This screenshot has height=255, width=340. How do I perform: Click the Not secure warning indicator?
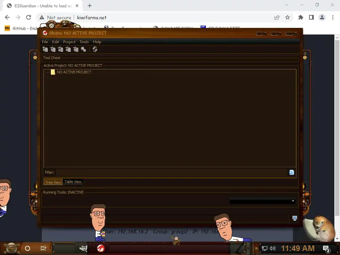(x=55, y=18)
